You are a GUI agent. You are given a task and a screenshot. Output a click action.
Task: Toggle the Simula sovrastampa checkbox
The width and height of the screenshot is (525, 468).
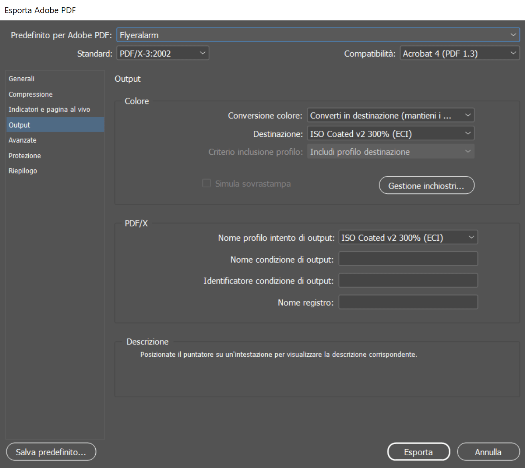(x=207, y=183)
